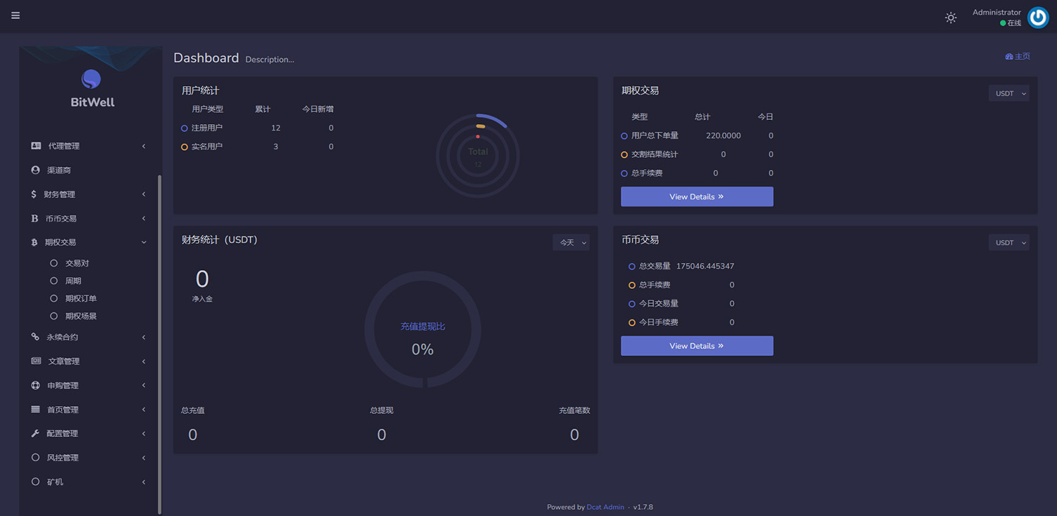
Task: Click the blue outer arc of user chart
Action: 493,119
